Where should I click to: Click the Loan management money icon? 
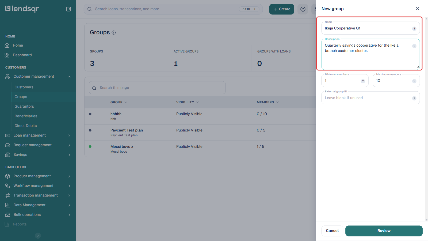pyautogui.click(x=8, y=135)
